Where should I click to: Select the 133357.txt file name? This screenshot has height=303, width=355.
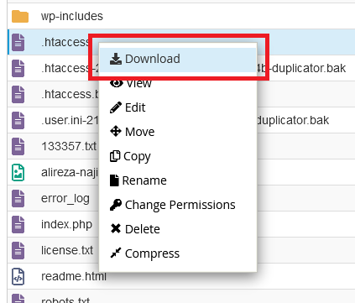pos(69,146)
